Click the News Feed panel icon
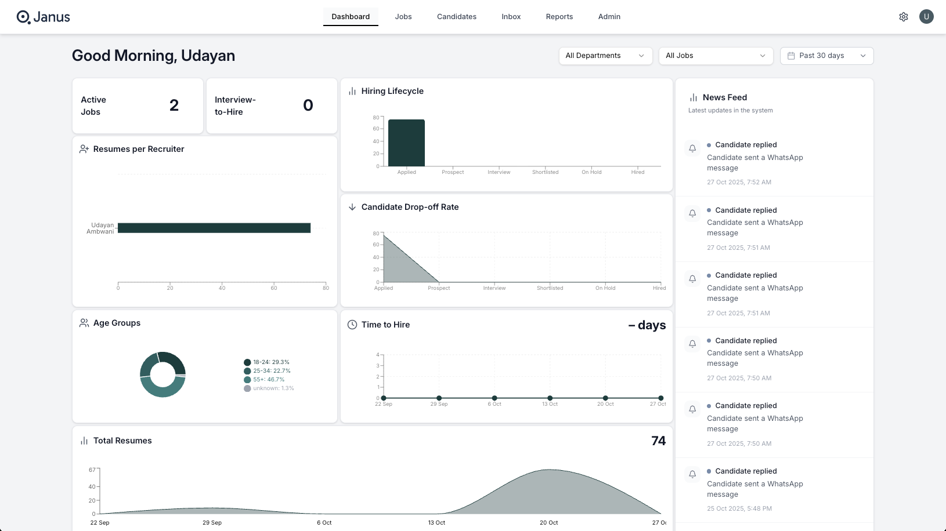 tap(694, 97)
